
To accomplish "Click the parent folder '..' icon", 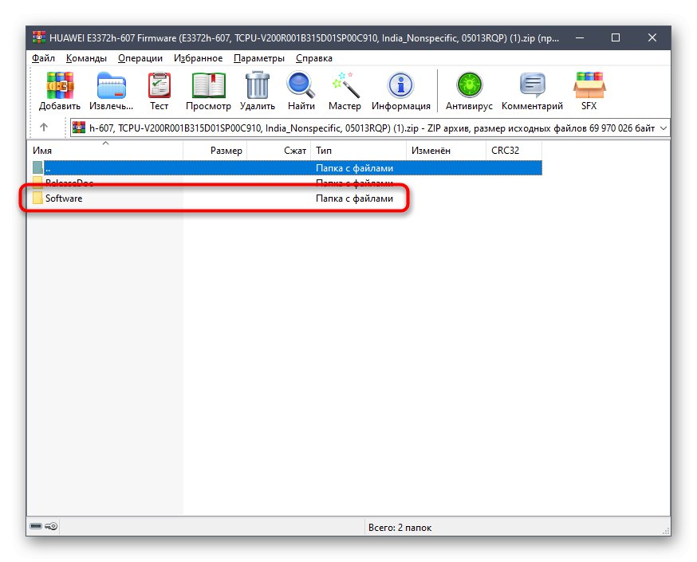I will click(37, 167).
